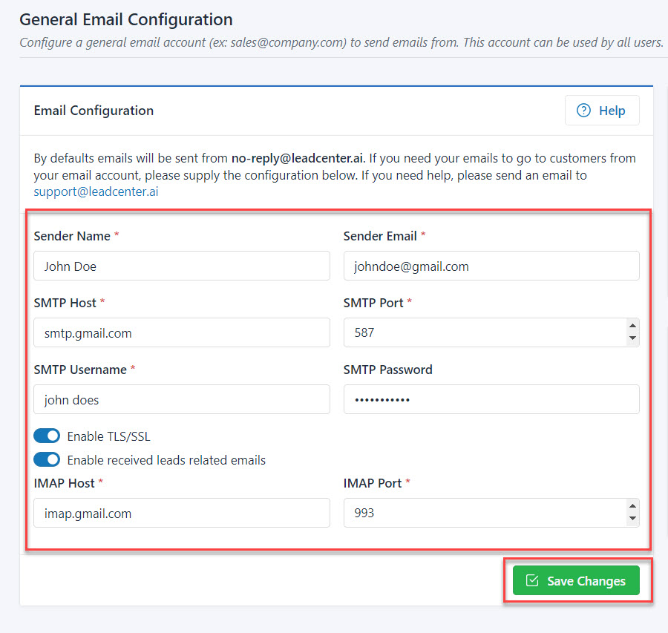Click the Sender Name label
The height and width of the screenshot is (633, 668).
(72, 236)
